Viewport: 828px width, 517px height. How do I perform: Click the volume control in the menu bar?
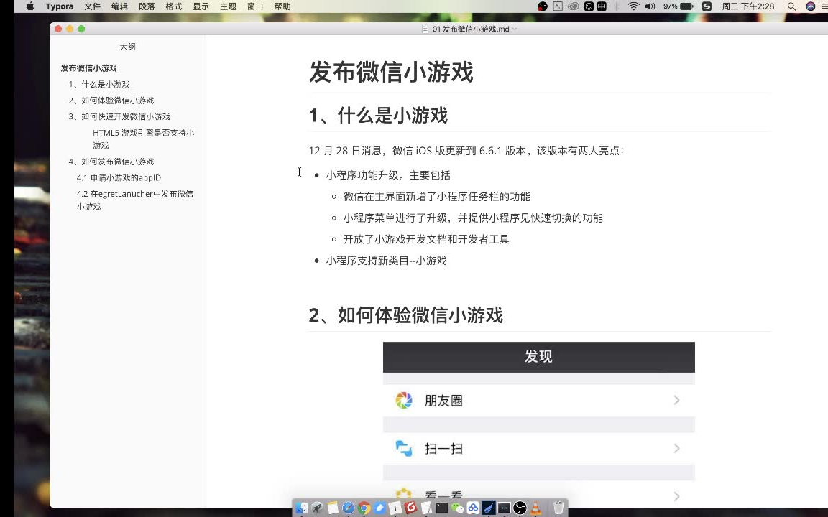[x=650, y=6]
